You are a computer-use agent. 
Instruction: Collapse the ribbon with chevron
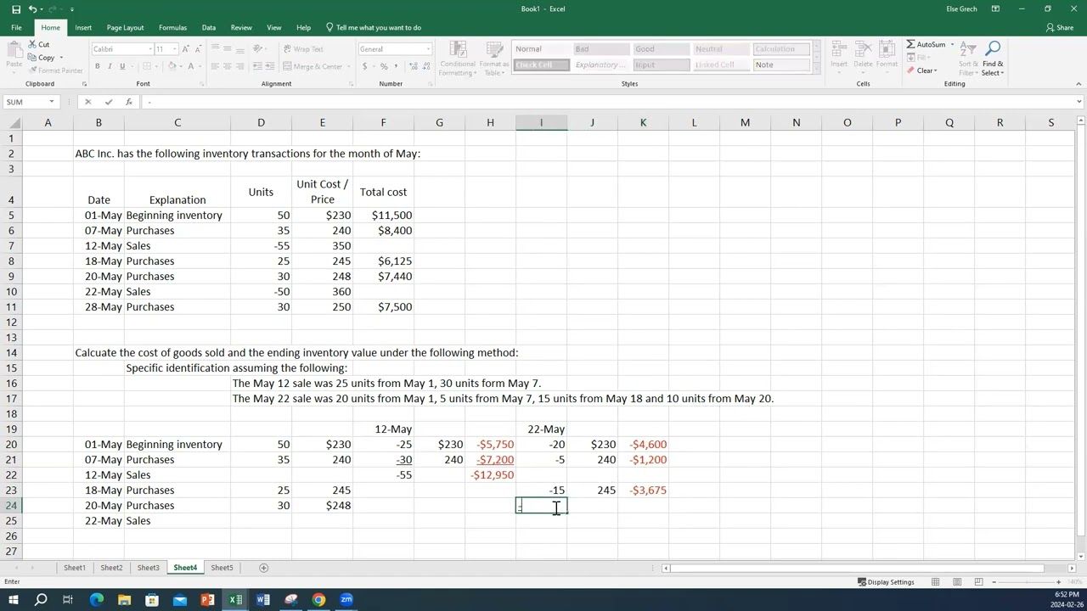tap(1079, 84)
